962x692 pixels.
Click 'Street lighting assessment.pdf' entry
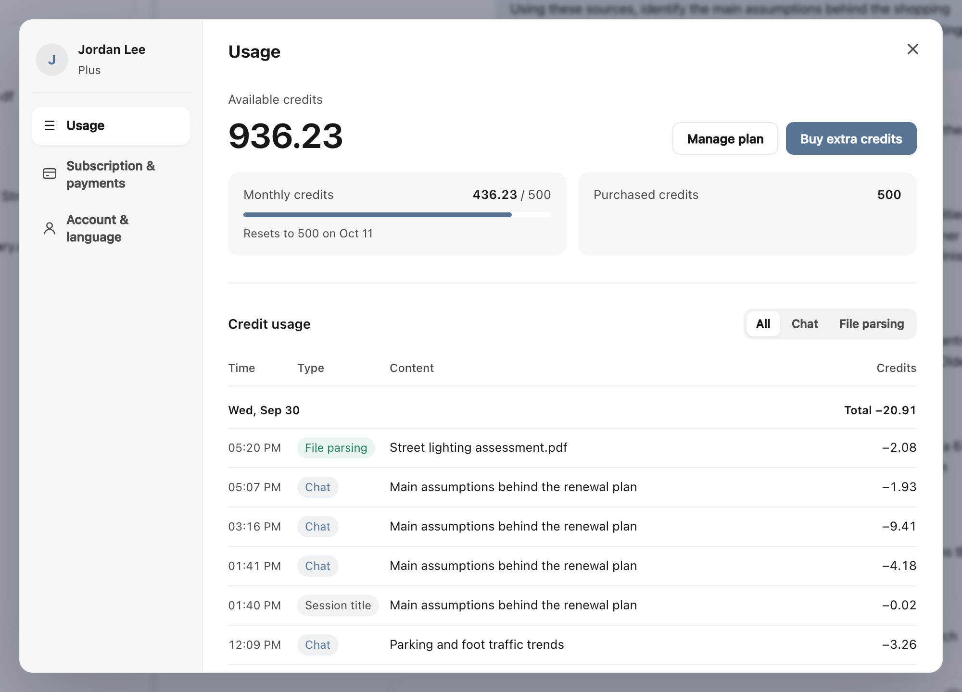click(x=478, y=447)
